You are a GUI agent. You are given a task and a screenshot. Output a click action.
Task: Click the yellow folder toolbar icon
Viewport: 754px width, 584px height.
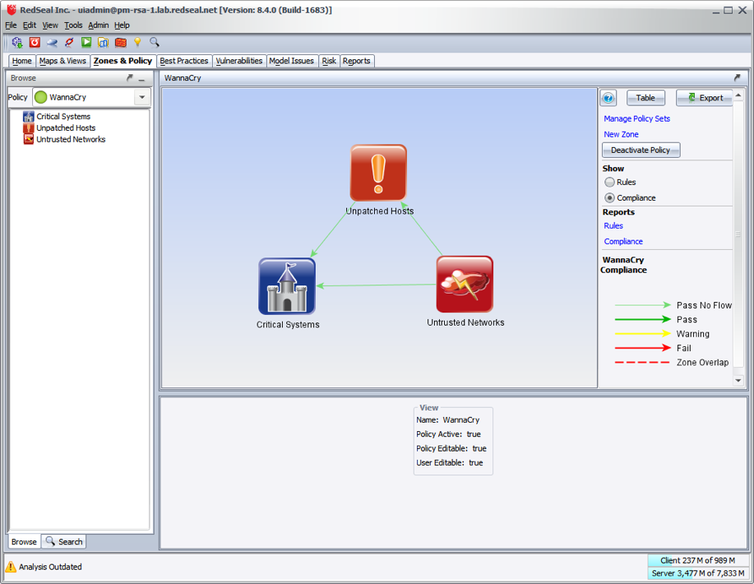pyautogui.click(x=104, y=42)
